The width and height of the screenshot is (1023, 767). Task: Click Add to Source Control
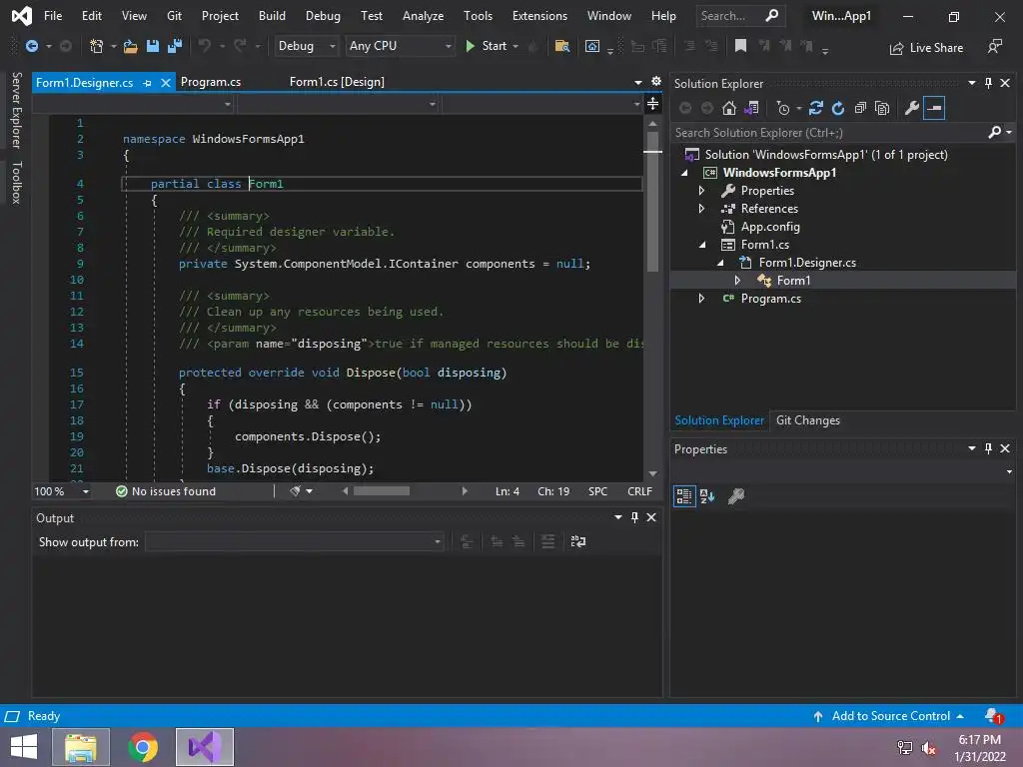pyautogui.click(x=890, y=716)
